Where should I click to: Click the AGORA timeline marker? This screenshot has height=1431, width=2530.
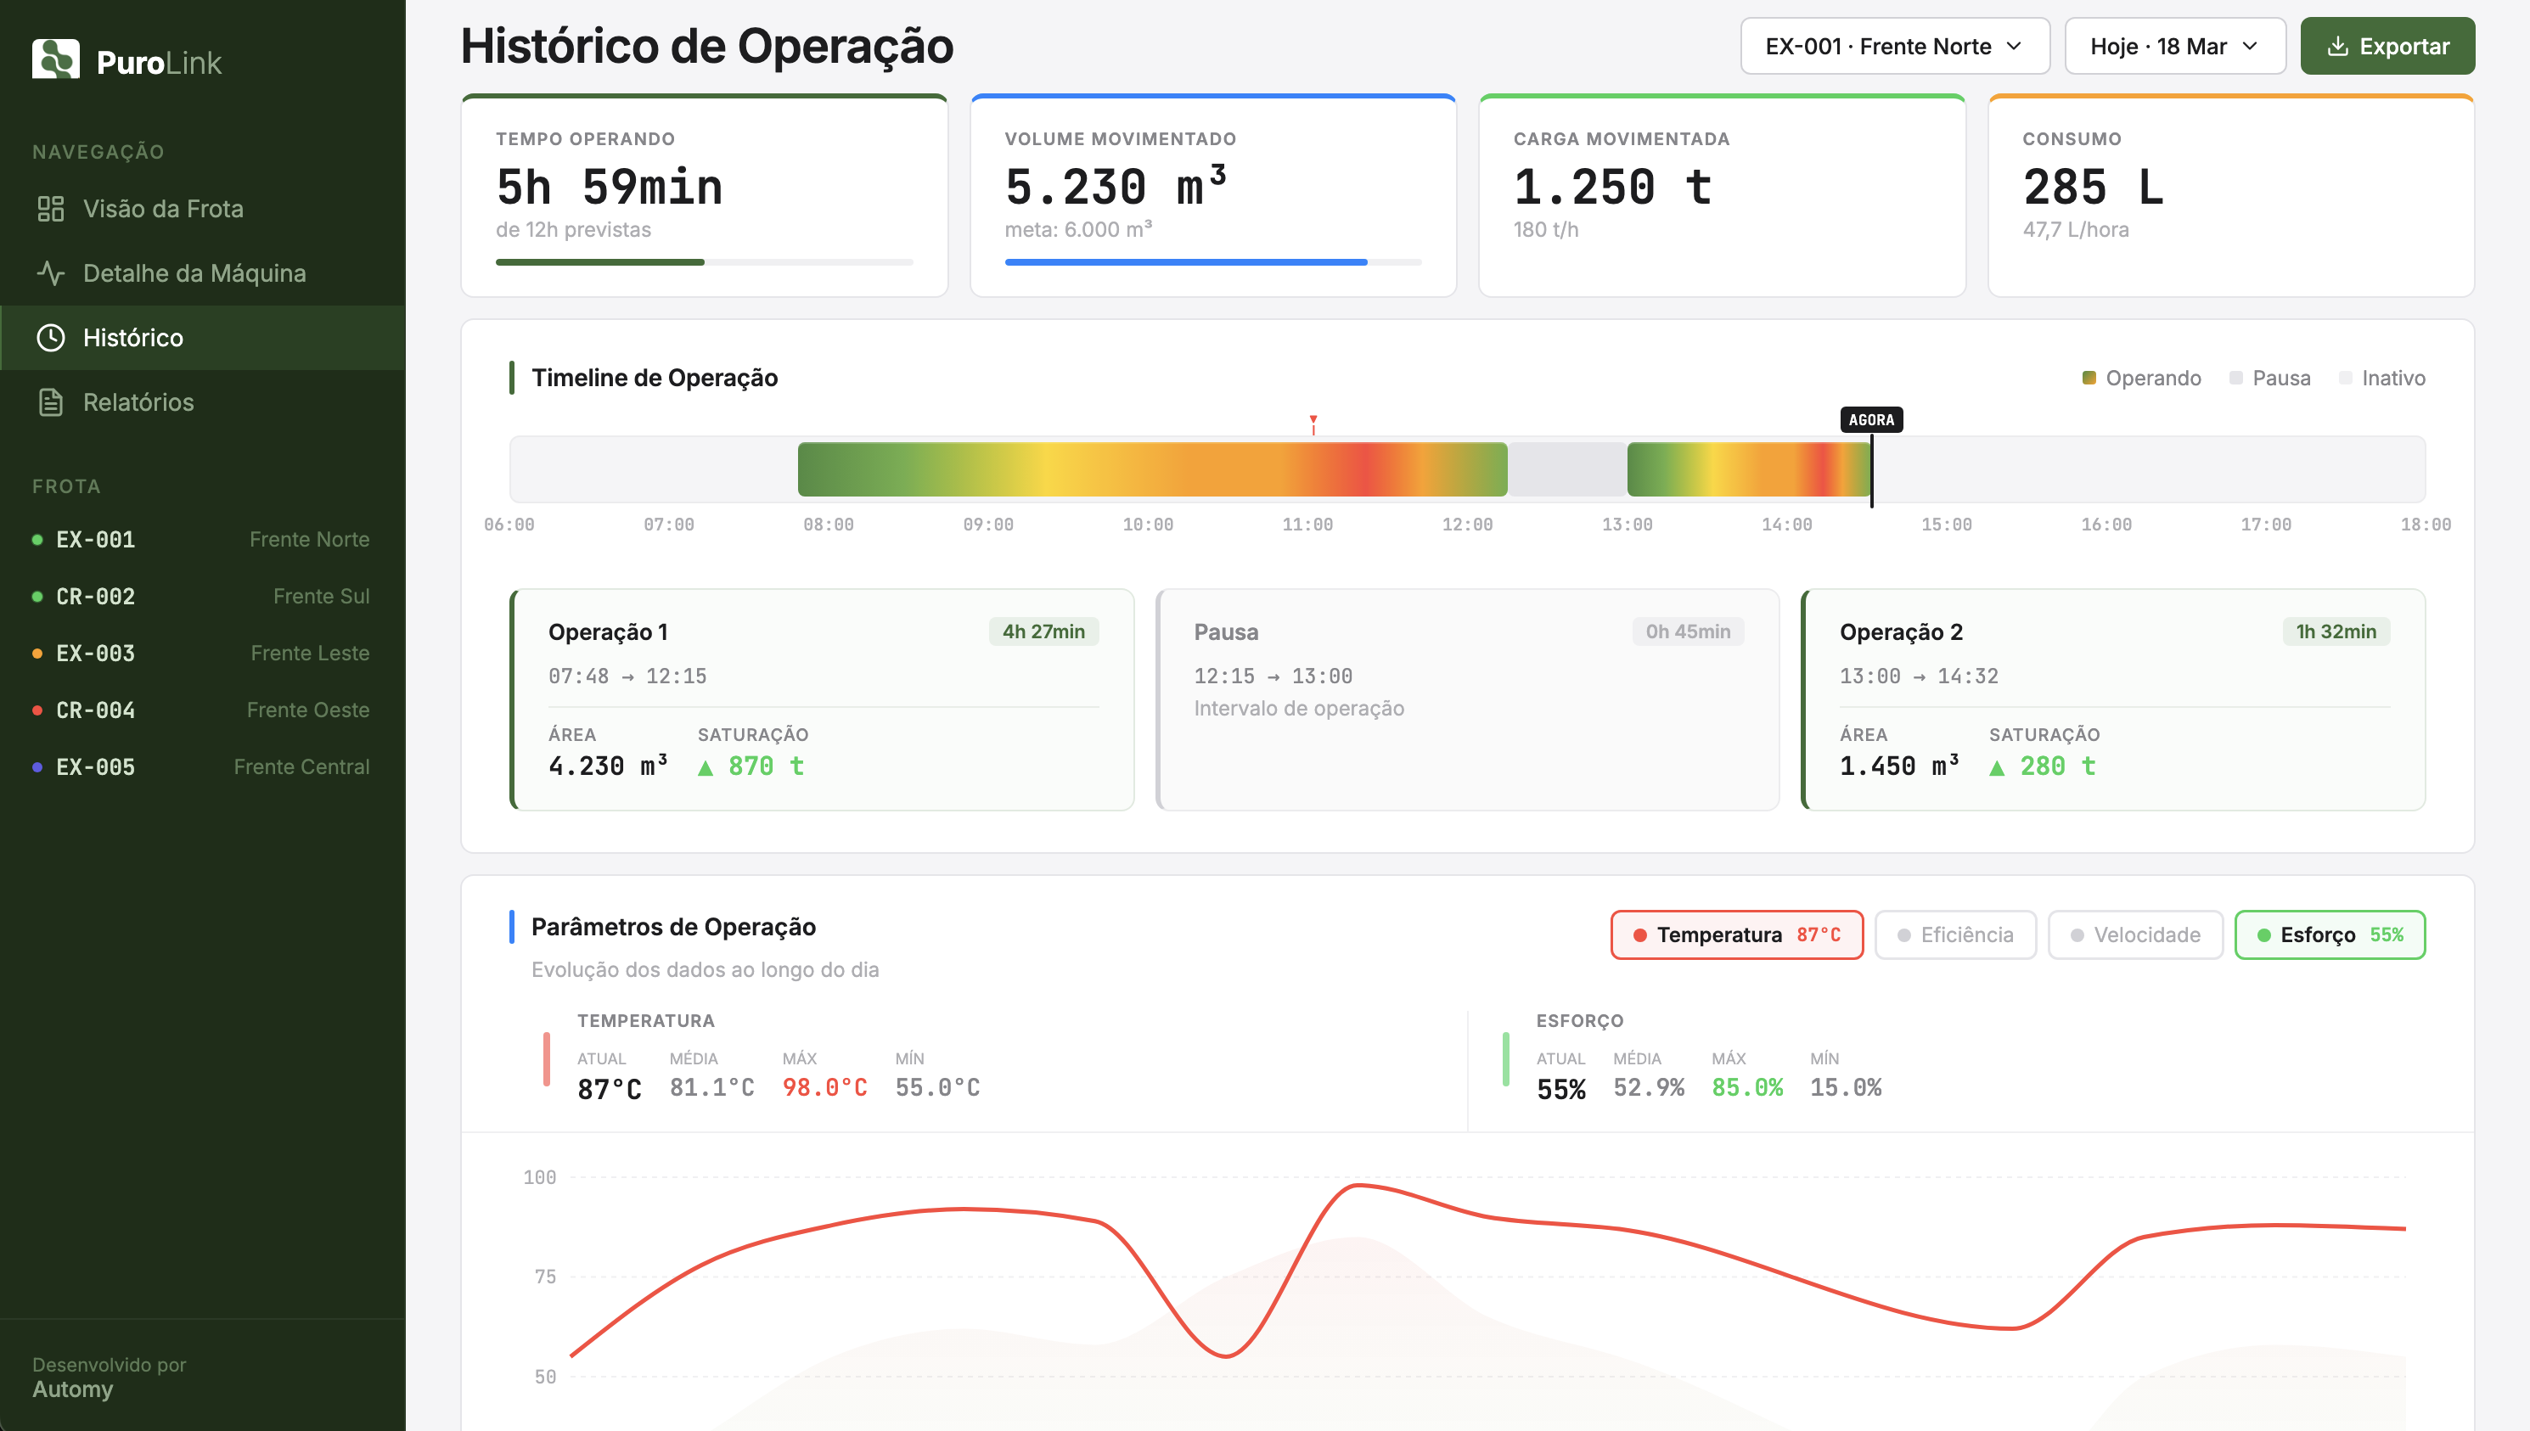pos(1870,419)
